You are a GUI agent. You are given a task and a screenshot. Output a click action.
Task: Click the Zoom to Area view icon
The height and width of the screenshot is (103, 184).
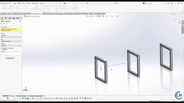(89, 16)
